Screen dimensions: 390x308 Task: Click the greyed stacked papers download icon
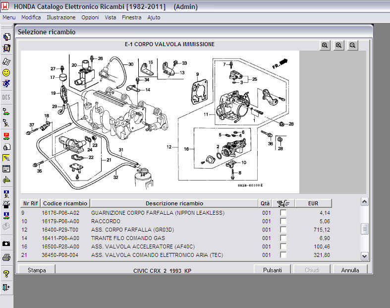(6, 226)
